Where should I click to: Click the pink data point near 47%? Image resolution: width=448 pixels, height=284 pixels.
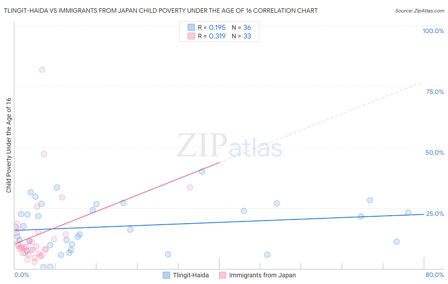(44, 154)
